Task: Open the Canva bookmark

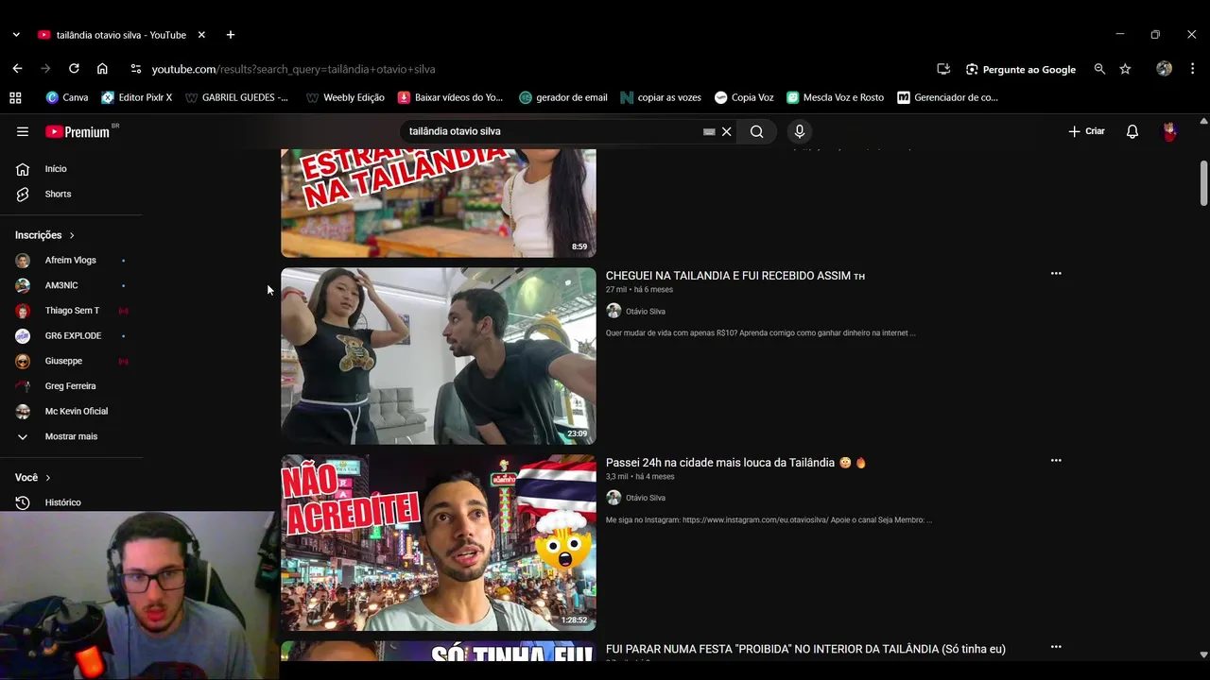Action: tap(67, 97)
